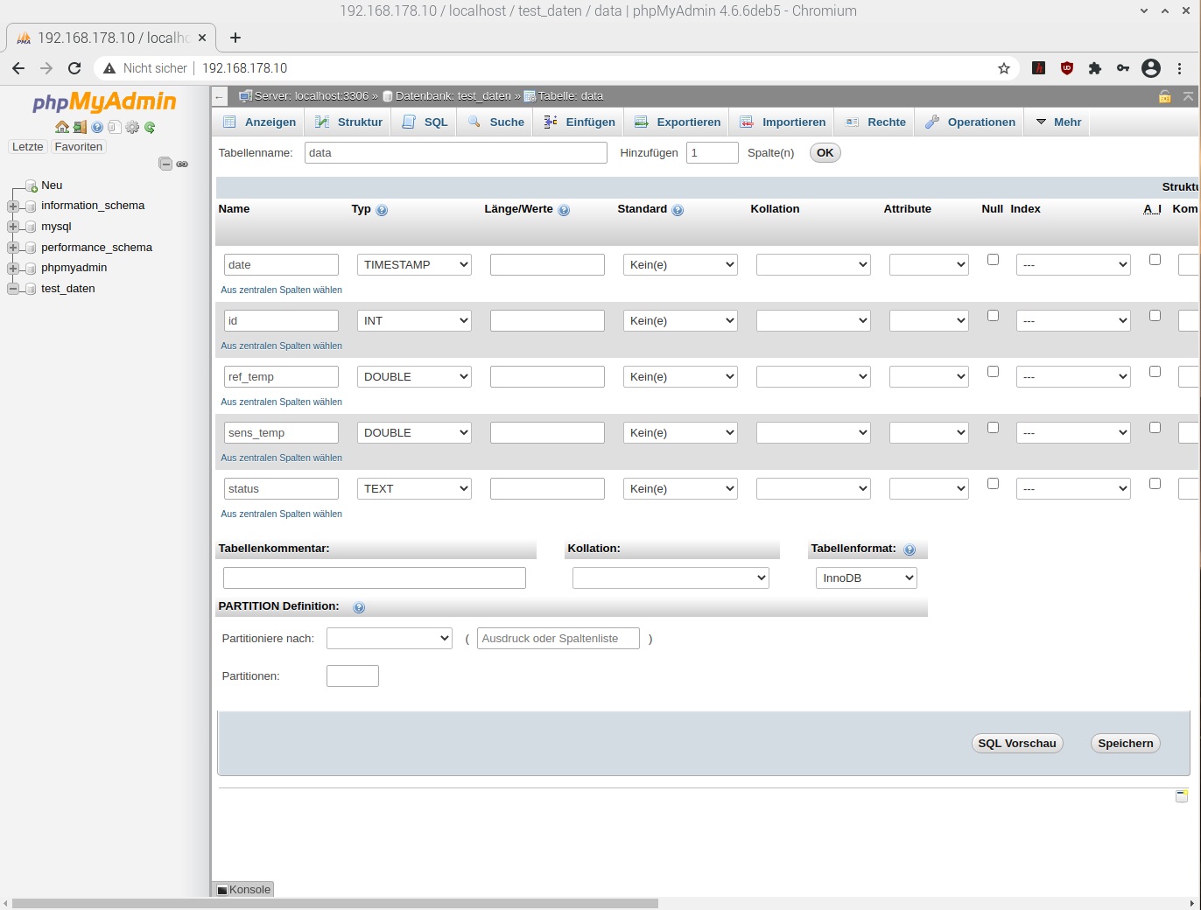Click the logout door icon in sidebar
1201x910 pixels.
(x=80, y=127)
